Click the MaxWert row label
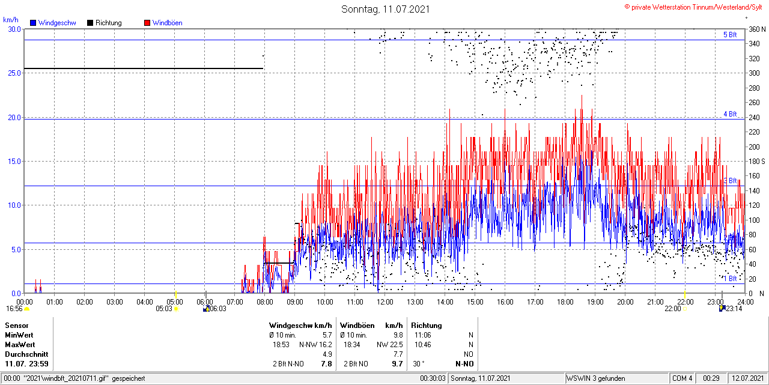Image resolution: width=769 pixels, height=385 pixels. pos(20,345)
